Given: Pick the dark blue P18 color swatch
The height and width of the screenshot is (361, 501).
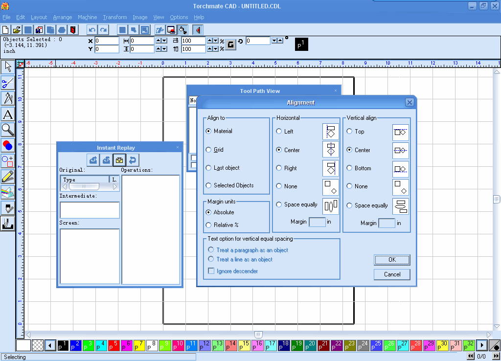Looking at the screenshot, I should [x=284, y=345].
